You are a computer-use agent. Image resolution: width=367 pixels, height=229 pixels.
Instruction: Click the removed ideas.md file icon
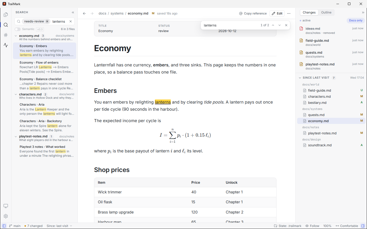click(x=301, y=28)
